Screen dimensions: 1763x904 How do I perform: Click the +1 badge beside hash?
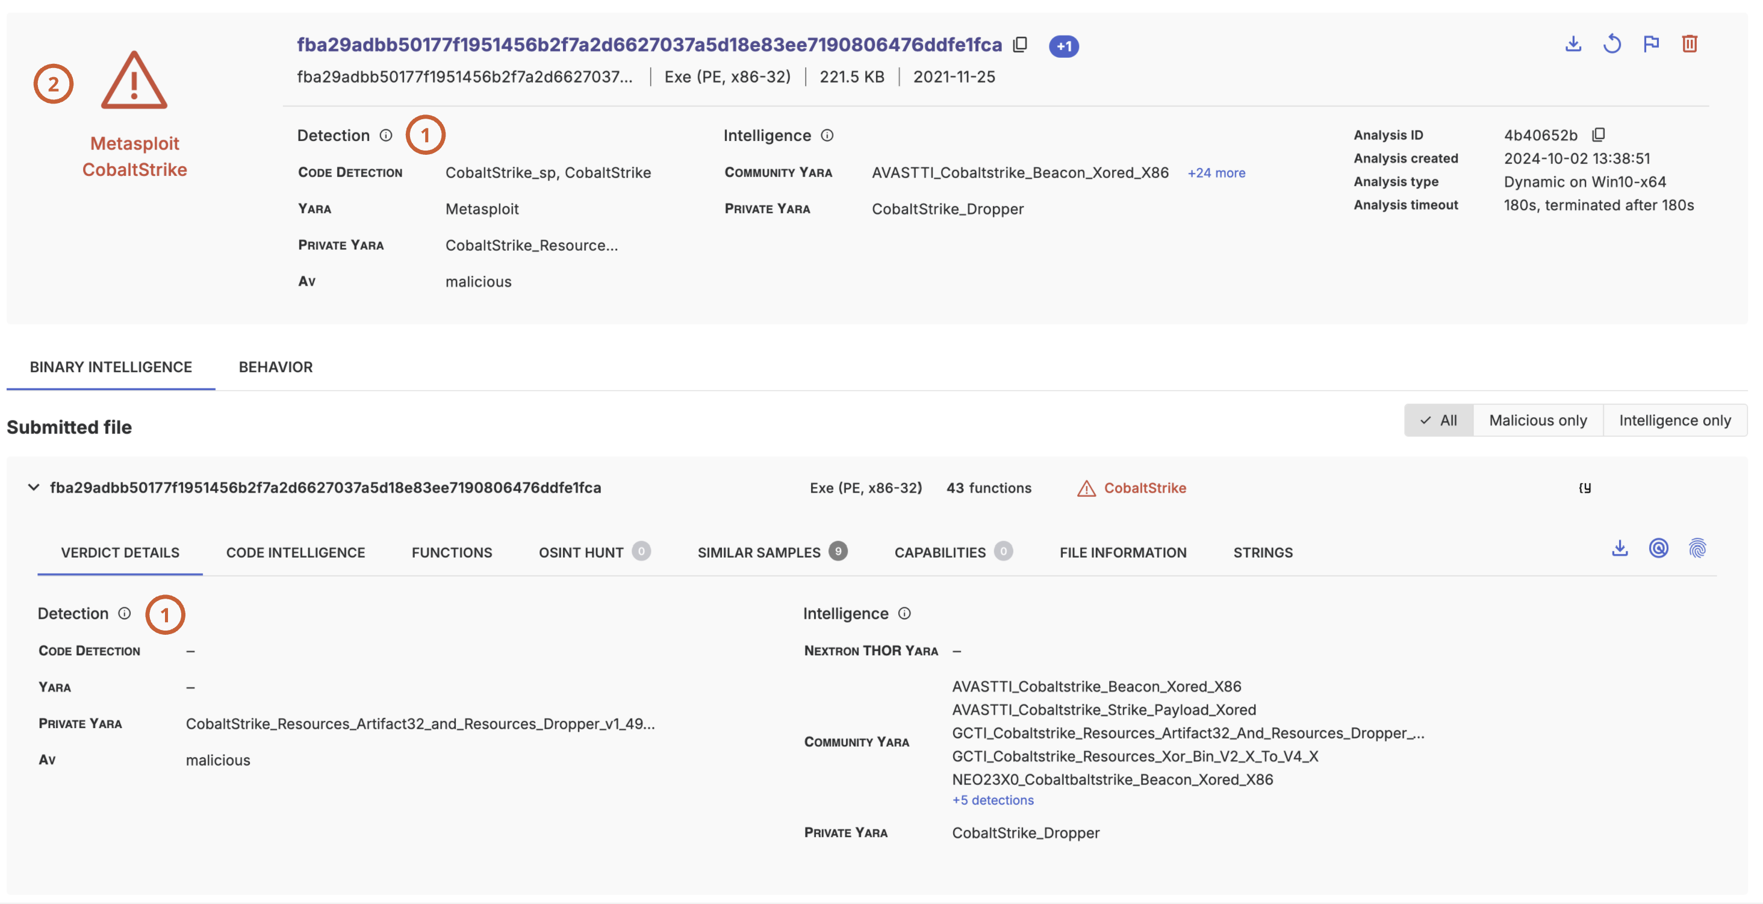coord(1063,46)
